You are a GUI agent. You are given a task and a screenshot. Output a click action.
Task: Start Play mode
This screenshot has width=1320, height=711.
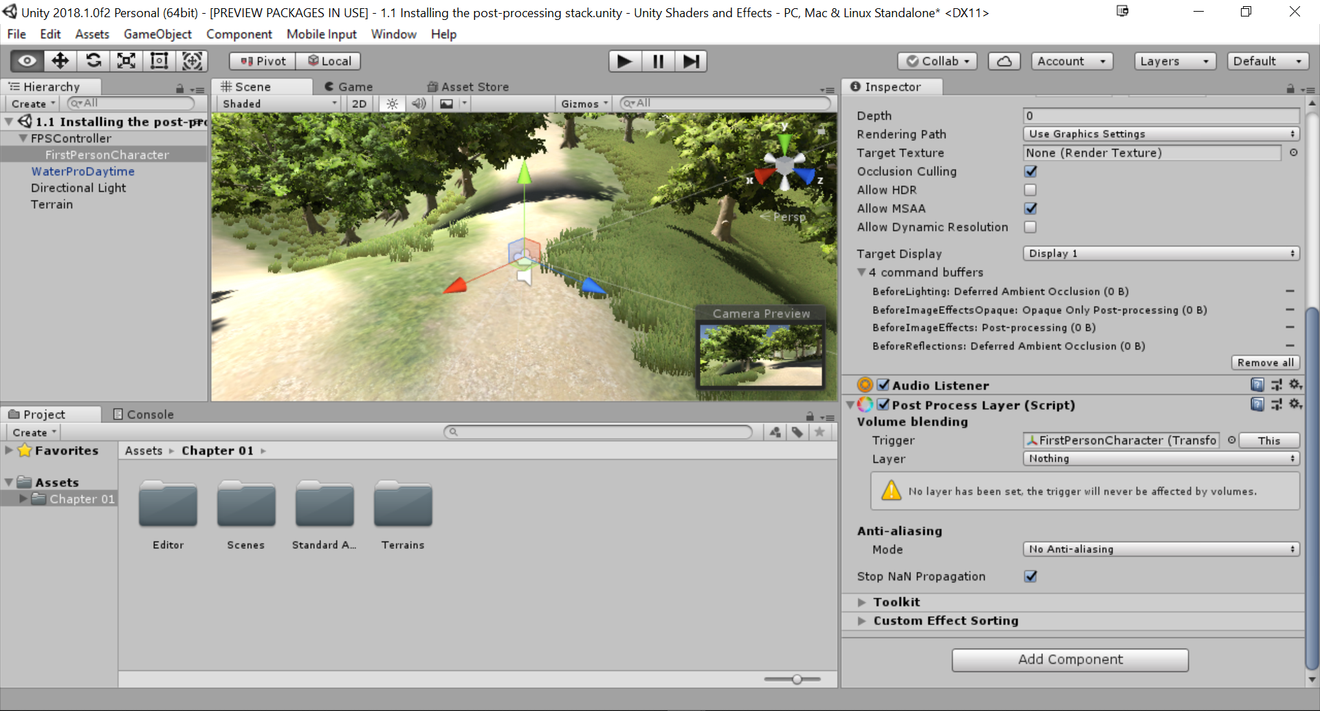click(625, 61)
